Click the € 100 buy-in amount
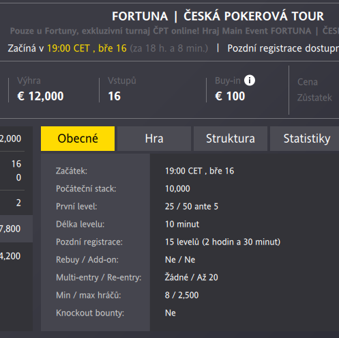This screenshot has width=339, height=338. coord(230,96)
